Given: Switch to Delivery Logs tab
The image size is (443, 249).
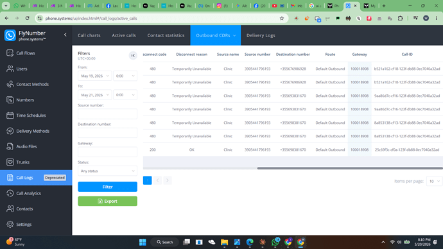Looking at the screenshot, I should click(x=261, y=35).
